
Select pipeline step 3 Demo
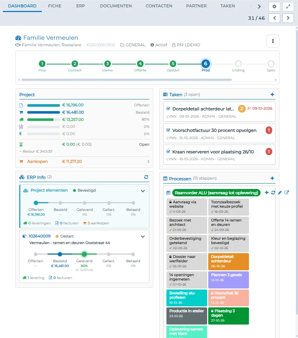pos(108,64)
